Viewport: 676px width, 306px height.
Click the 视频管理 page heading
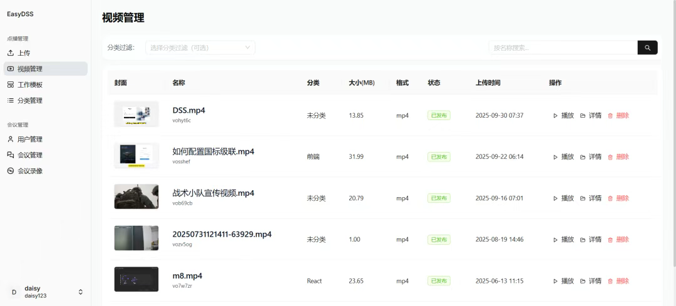coord(123,18)
